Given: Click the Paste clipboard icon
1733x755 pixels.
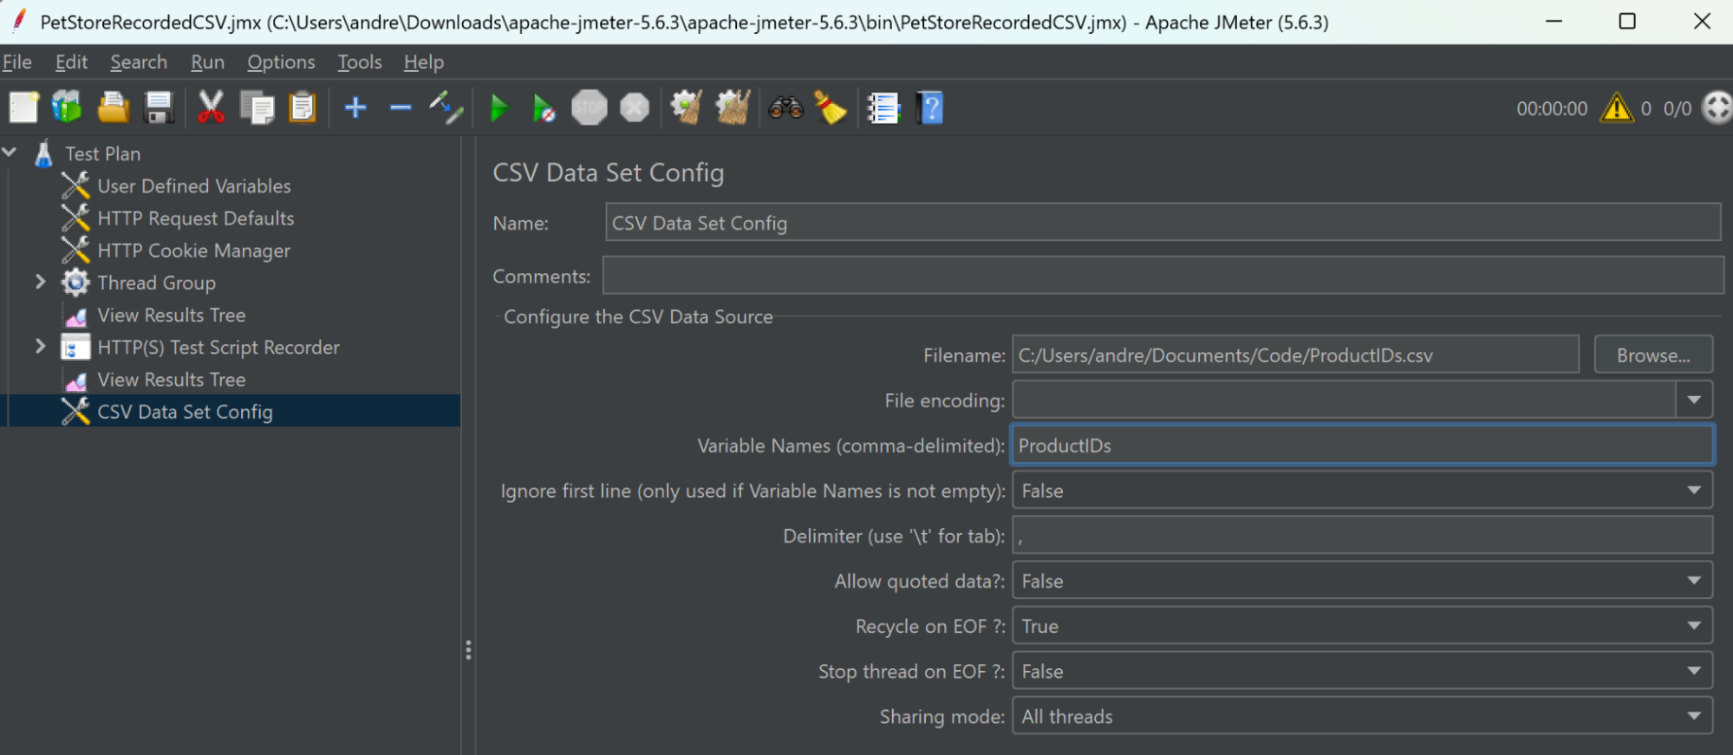Looking at the screenshot, I should click(302, 108).
